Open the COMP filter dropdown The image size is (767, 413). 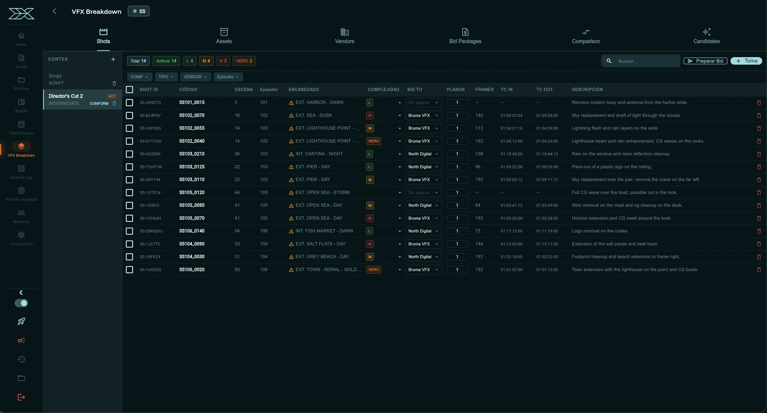[139, 77]
